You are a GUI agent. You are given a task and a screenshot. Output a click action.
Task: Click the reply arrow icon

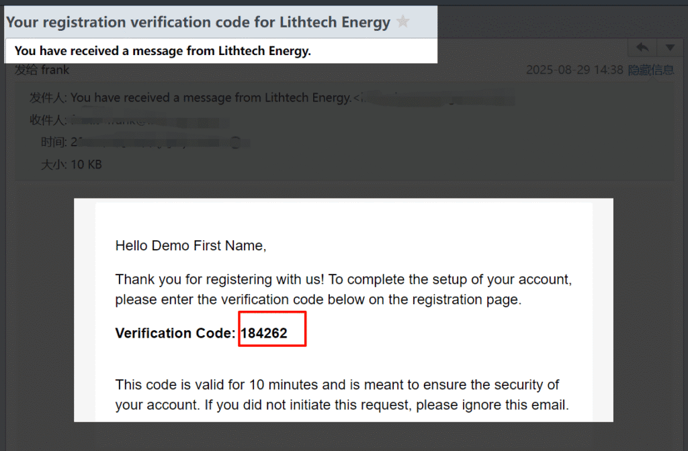click(642, 48)
